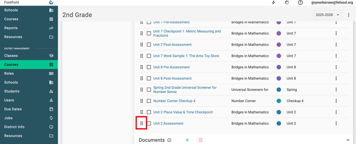The image size is (356, 144).
Task: Open Unit 8 Post-Assessment link
Action: pyautogui.click(x=172, y=78)
